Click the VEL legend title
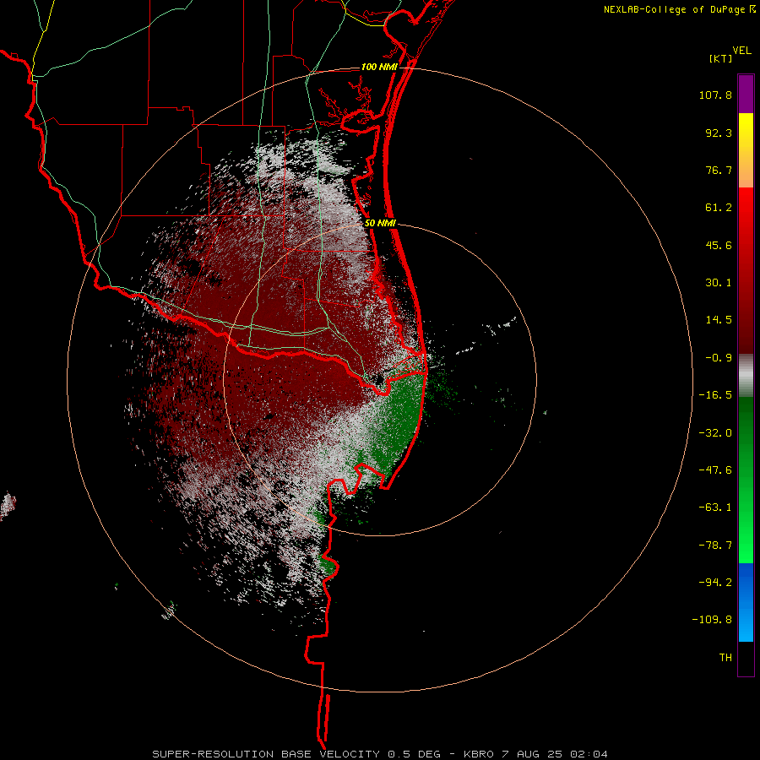Screen dimensions: 760x760 (x=741, y=51)
